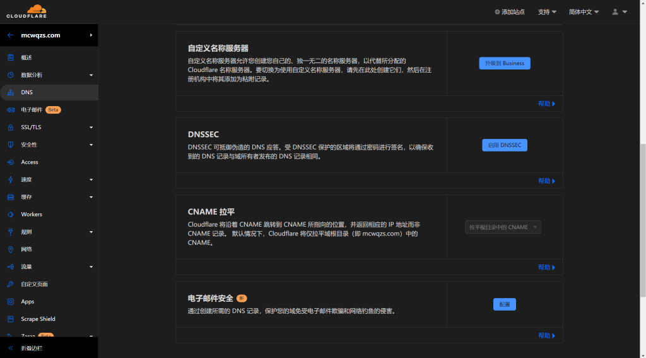Click the 流量 traffic icon
Image resolution: width=646 pixels, height=358 pixels.
[11, 267]
